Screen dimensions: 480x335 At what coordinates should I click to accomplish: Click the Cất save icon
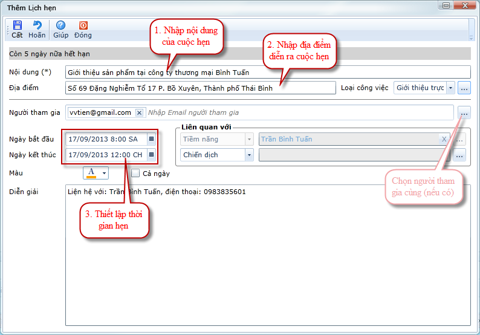17,25
